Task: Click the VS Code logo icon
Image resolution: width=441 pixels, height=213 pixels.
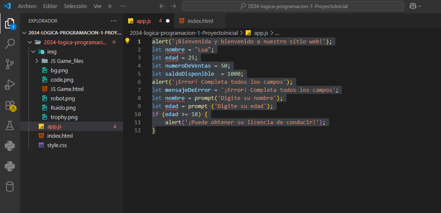Action: click(x=7, y=6)
